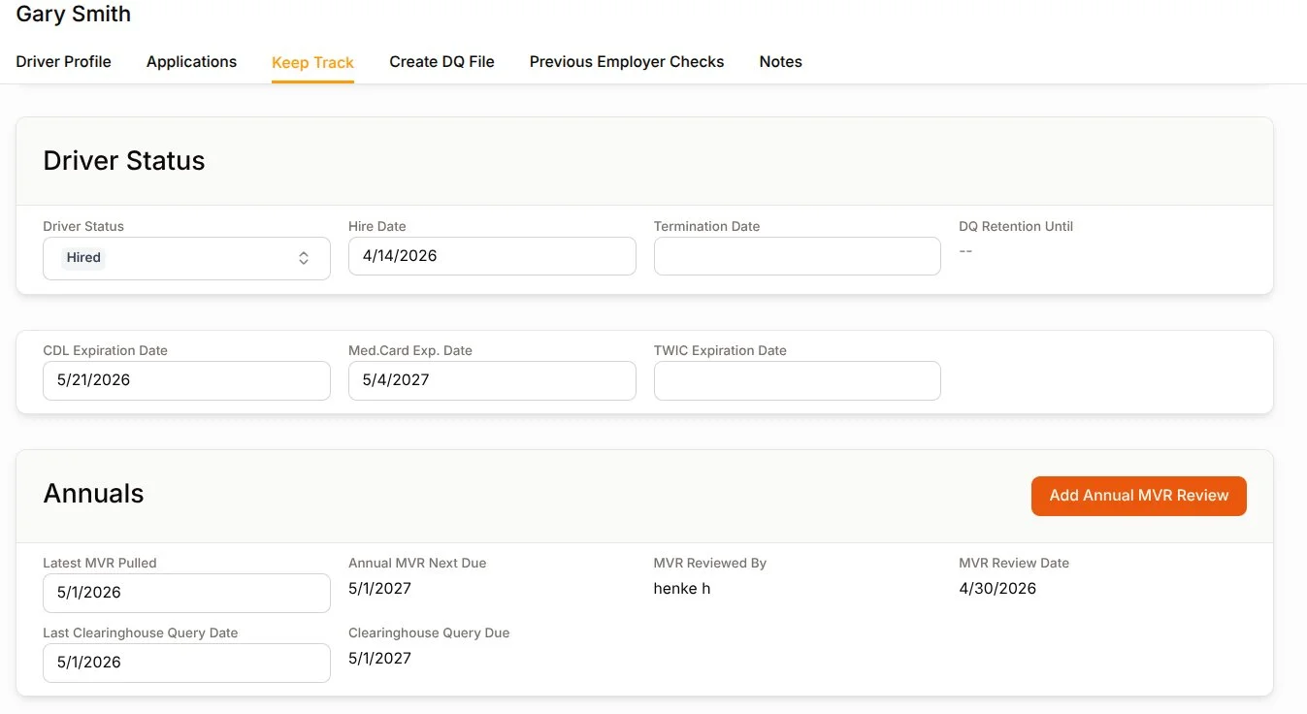This screenshot has height=714, width=1307.
Task: Click the Annual MVR Next Due value 5/1/2027
Action: tap(379, 588)
